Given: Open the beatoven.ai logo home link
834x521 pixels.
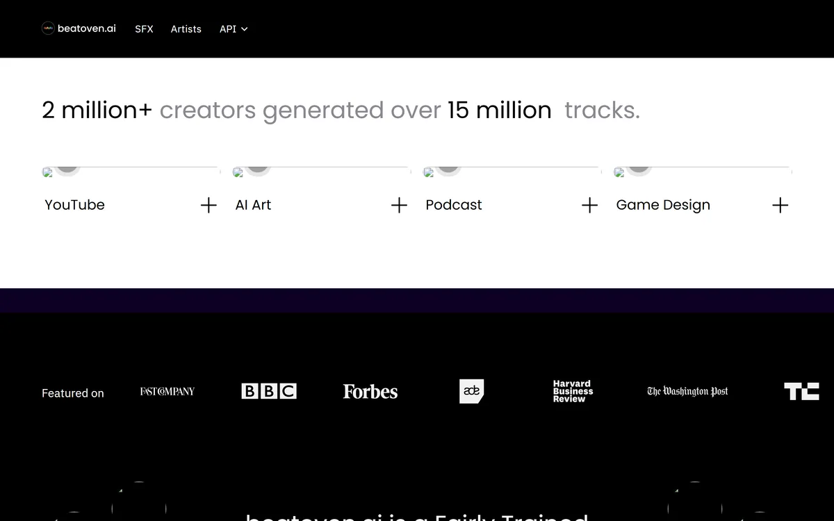Looking at the screenshot, I should click(x=79, y=28).
